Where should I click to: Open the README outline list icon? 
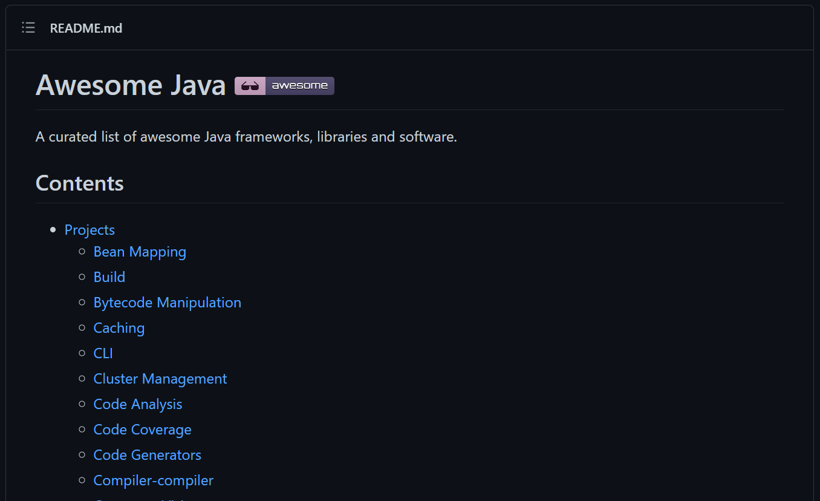[28, 28]
